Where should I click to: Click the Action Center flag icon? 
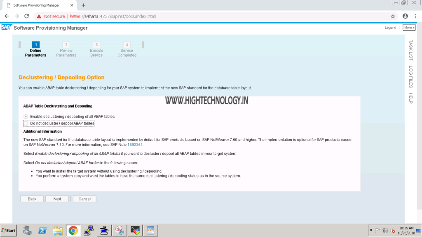pos(377,230)
